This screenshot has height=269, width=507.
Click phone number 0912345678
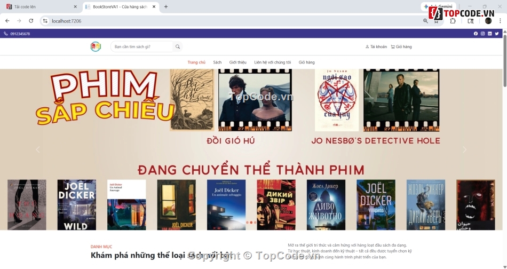(20, 34)
